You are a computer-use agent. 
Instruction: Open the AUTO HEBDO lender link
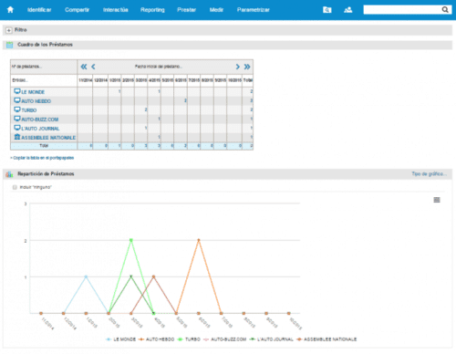pyautogui.click(x=36, y=101)
